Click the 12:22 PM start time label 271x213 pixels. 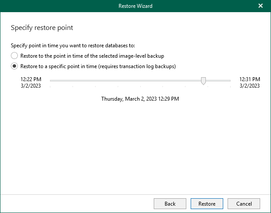tap(31, 79)
